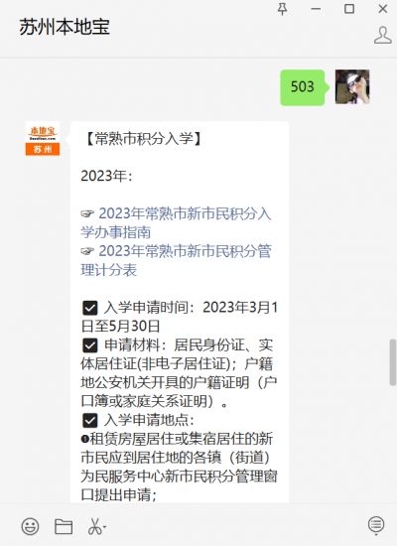Click the checkmark beside 申请材料

(90, 345)
